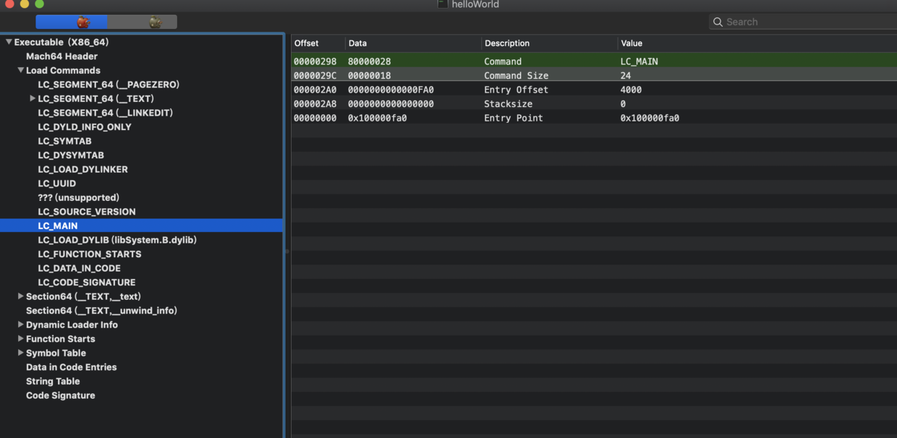
Task: Select LC_SEGMENT_64 (__PAGEZERO) entry
Action: (x=109, y=85)
